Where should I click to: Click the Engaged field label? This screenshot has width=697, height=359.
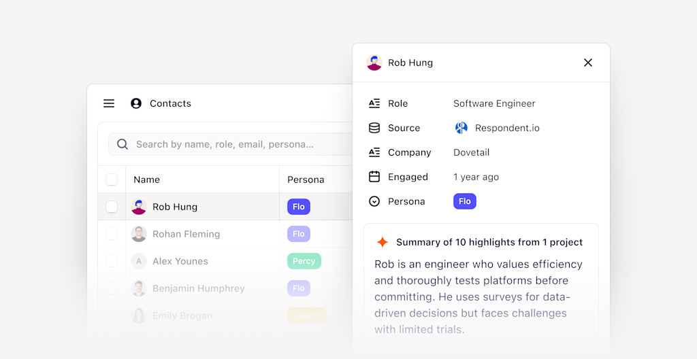408,177
